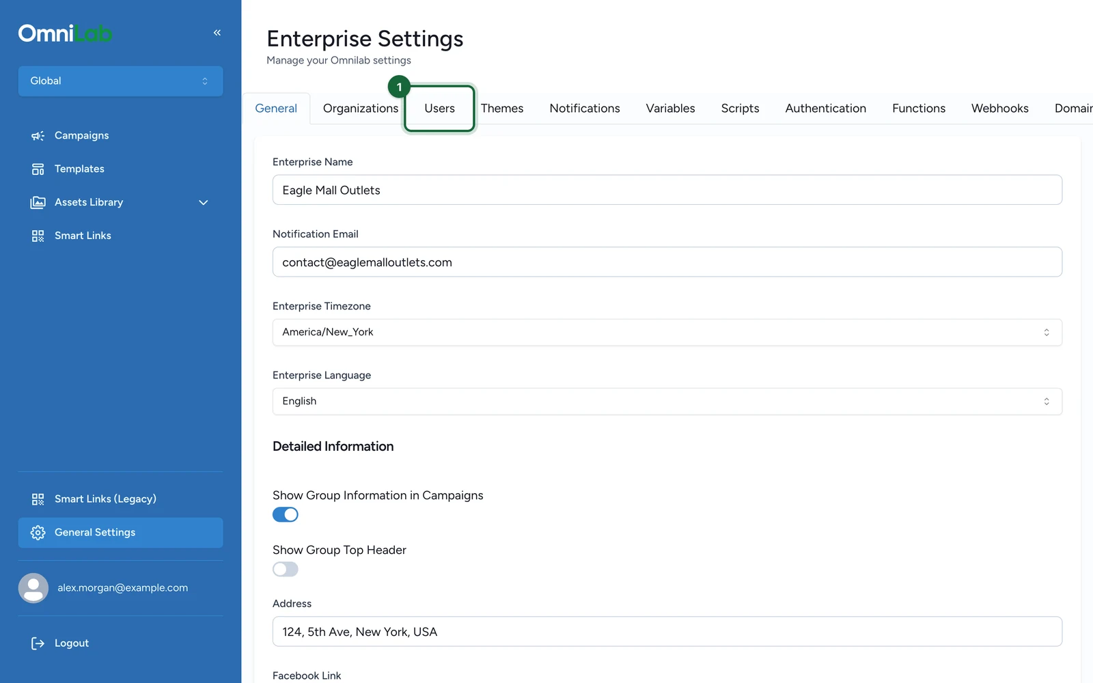
Task: Collapse the sidebar using the double-chevron icon
Action: click(x=217, y=33)
